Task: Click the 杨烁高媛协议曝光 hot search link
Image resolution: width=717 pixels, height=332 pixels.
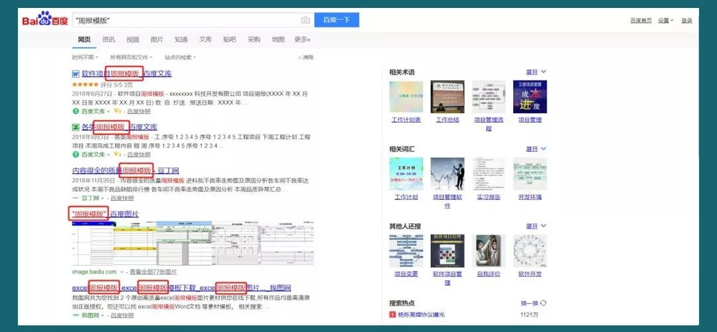Action: pyautogui.click(x=421, y=315)
